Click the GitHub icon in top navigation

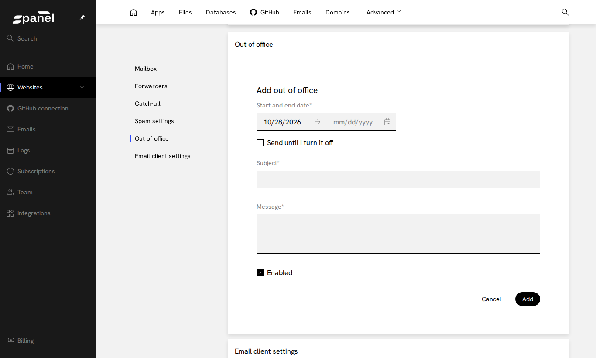(253, 12)
